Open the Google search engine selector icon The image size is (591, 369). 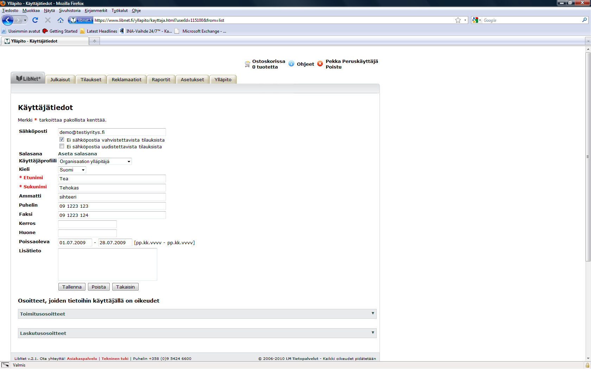coord(477,20)
